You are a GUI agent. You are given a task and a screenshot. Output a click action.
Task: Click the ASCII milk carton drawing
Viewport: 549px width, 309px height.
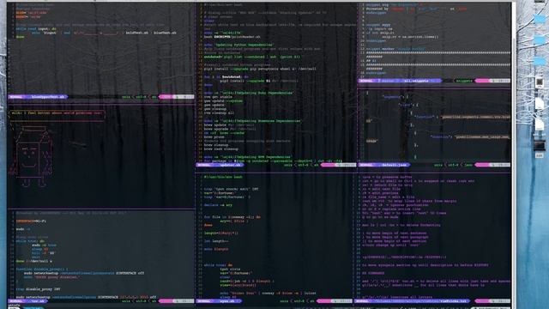click(x=31, y=156)
